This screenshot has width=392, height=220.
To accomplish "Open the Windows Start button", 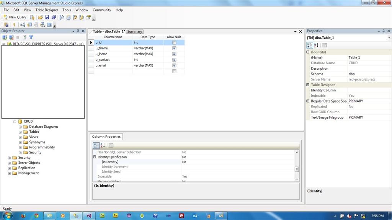I will click(7, 215).
